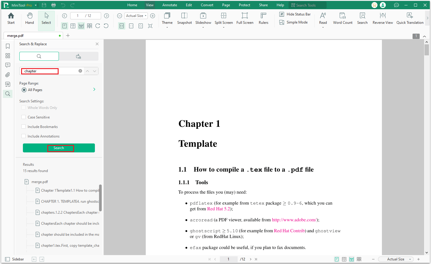
Task: Activate the Hand tool
Action: [x=29, y=18]
